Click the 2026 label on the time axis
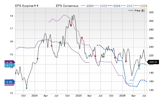 122,95
